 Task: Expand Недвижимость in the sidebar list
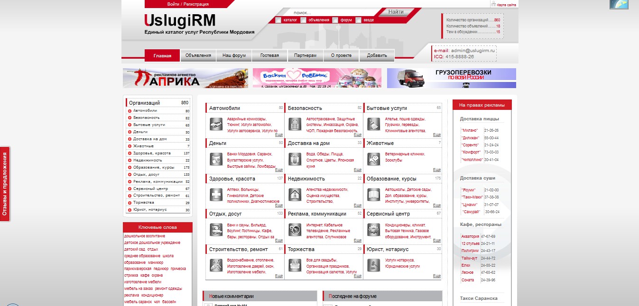tap(130, 160)
